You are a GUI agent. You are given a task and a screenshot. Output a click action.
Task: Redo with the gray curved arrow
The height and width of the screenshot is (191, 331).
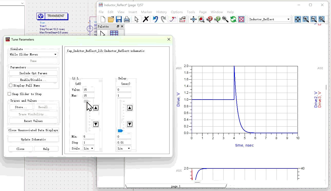click(163, 19)
